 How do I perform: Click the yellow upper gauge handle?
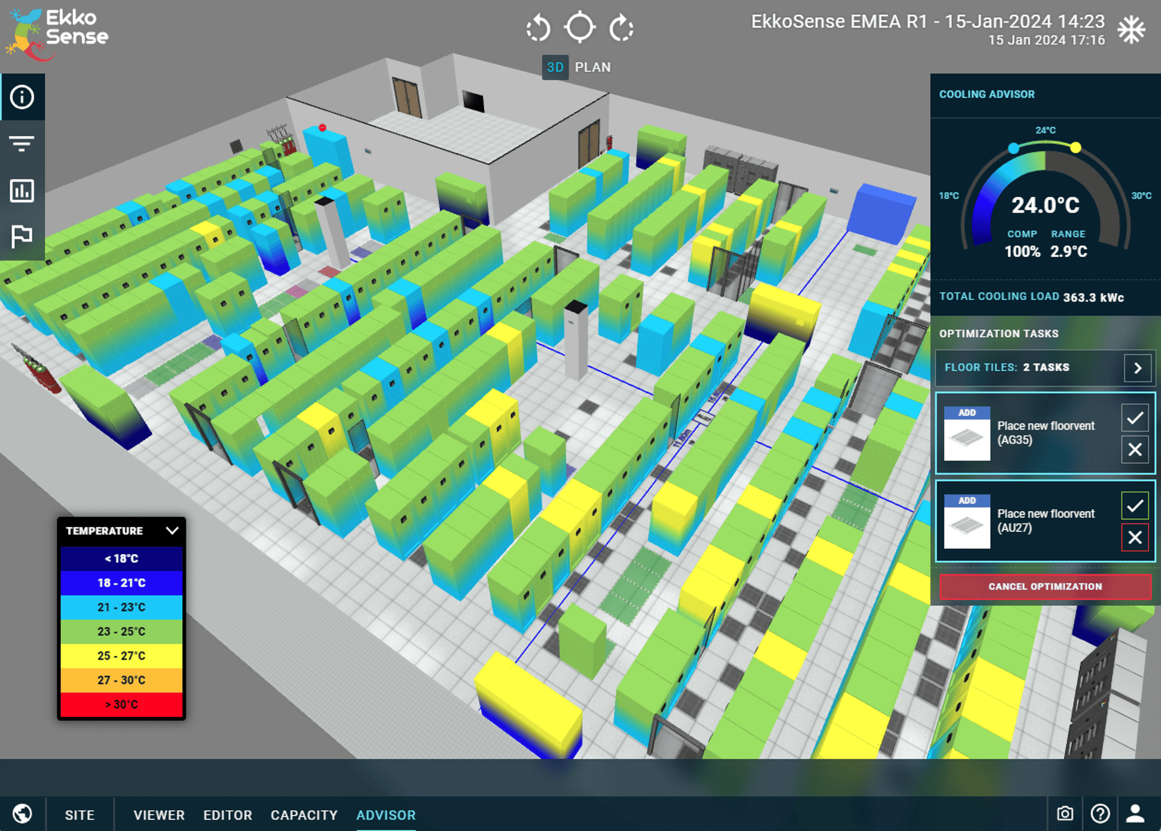[1076, 147]
